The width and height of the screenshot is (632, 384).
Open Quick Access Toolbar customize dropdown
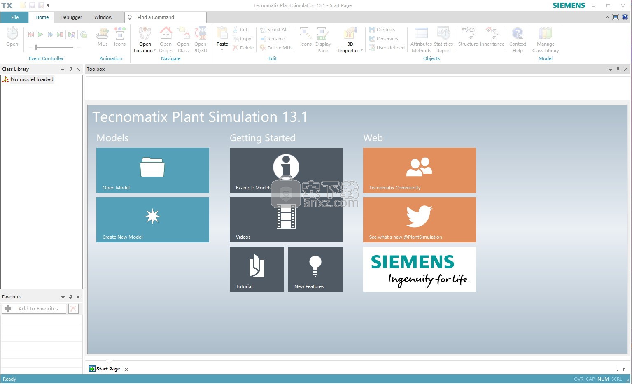(x=49, y=5)
